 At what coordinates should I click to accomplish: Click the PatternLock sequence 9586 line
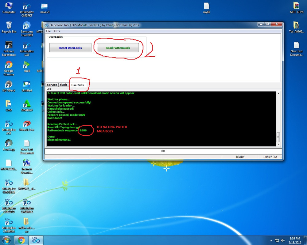click(67, 130)
